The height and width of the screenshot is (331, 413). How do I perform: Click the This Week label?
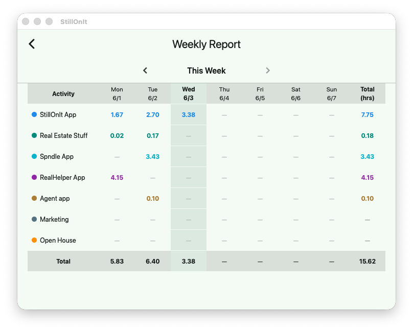coord(206,70)
